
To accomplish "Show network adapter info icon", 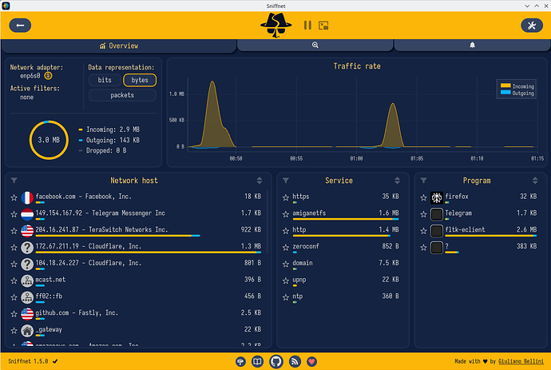I will coord(48,76).
